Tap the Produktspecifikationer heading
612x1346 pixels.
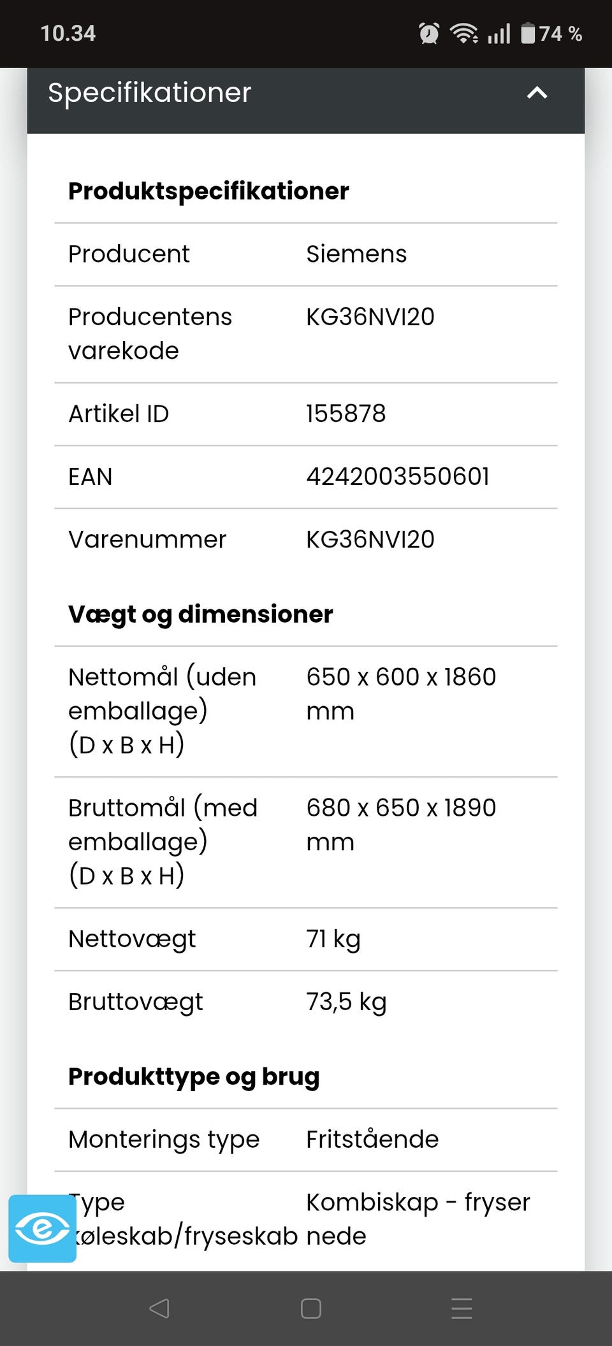208,191
